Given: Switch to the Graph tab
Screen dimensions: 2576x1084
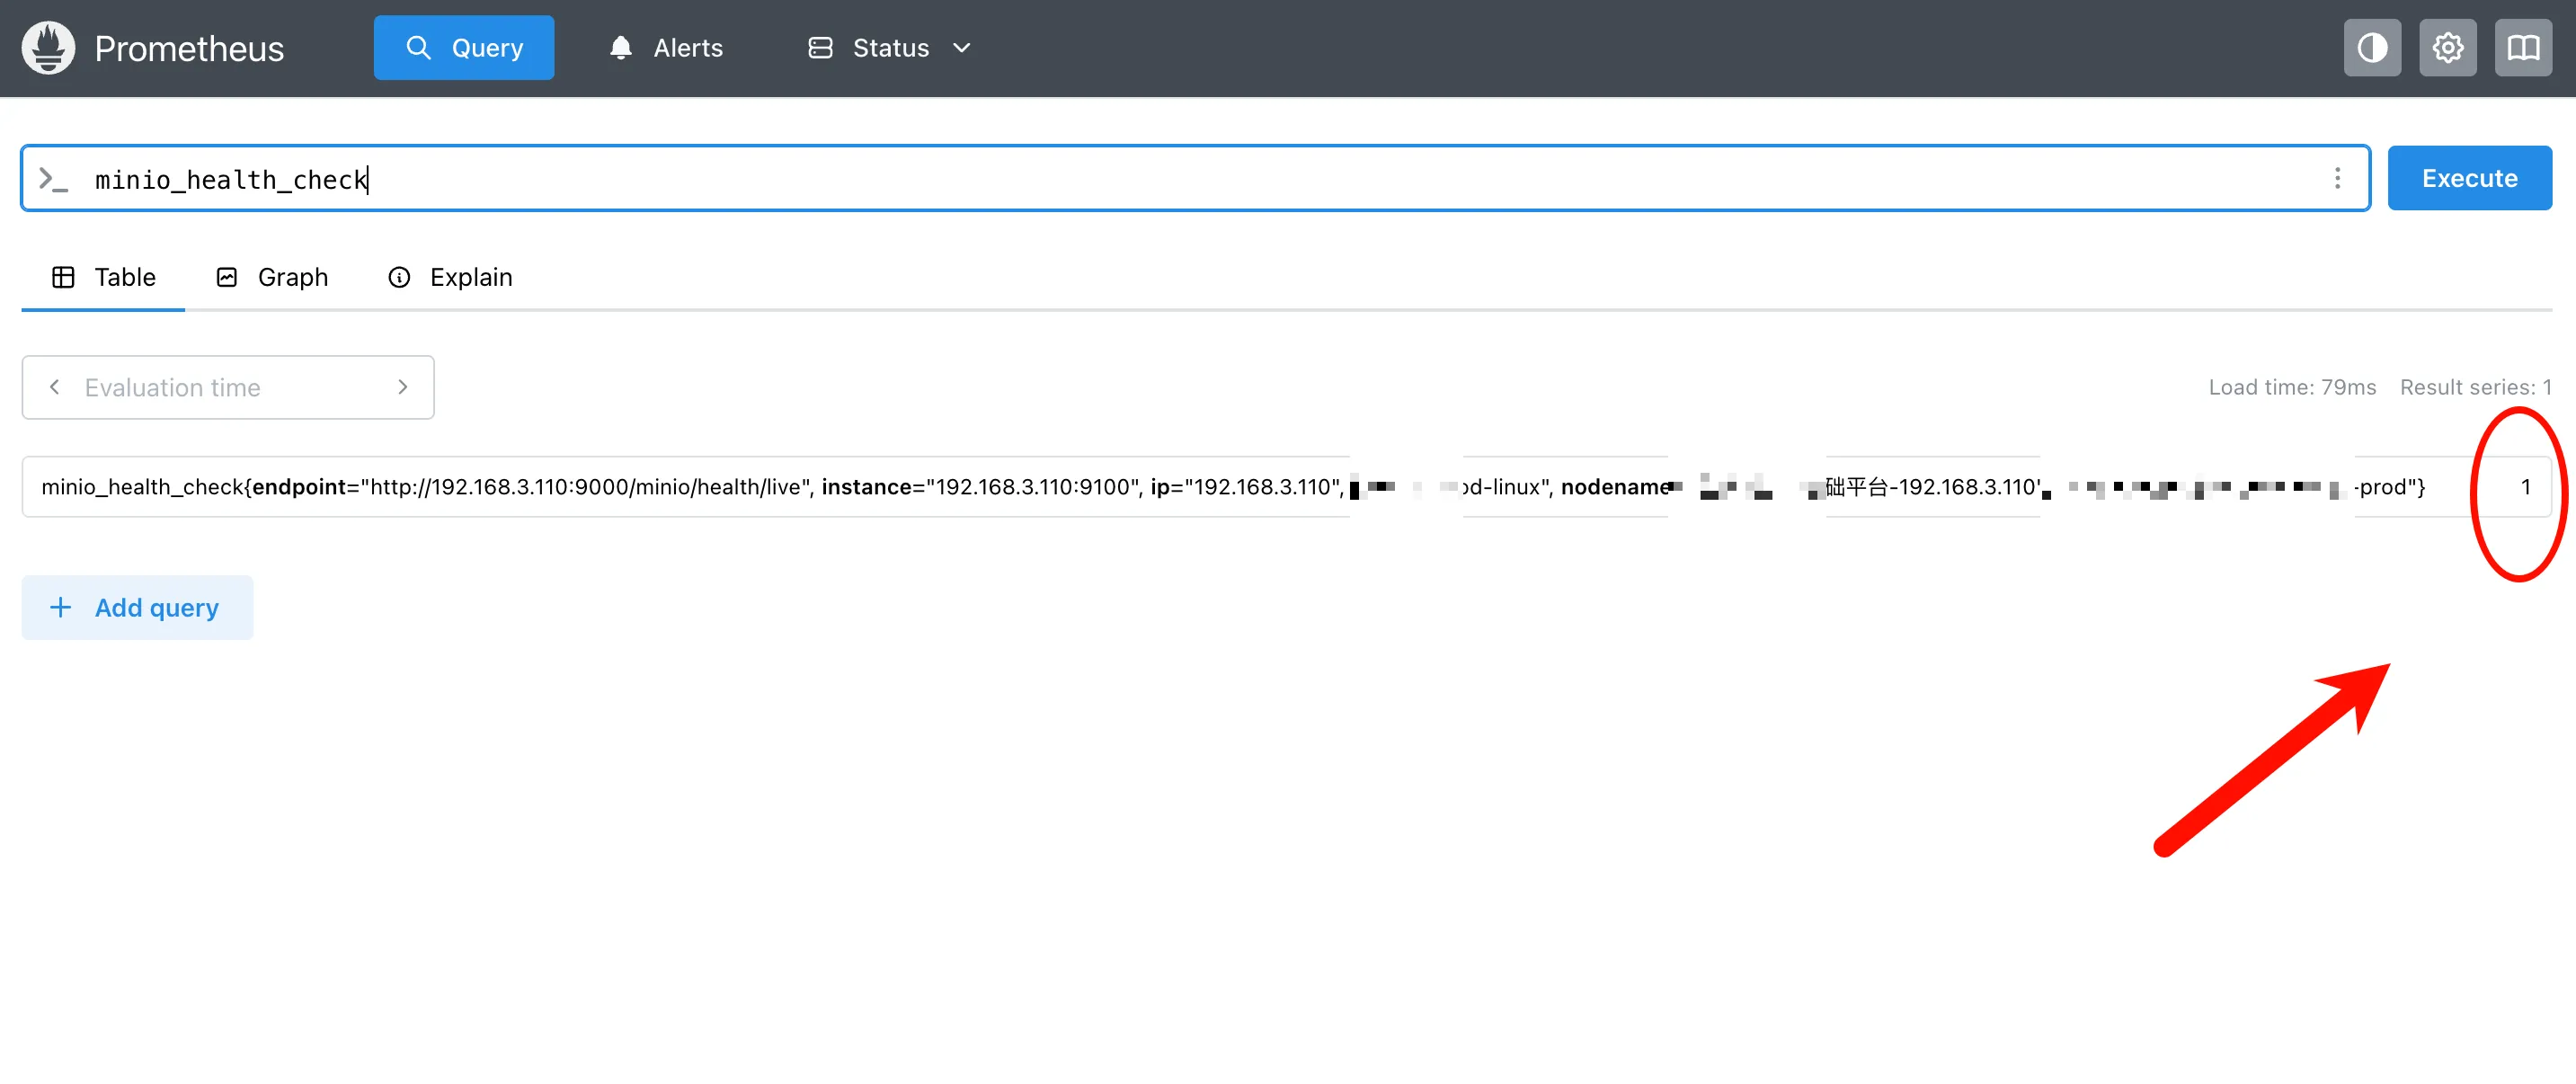Looking at the screenshot, I should (272, 277).
